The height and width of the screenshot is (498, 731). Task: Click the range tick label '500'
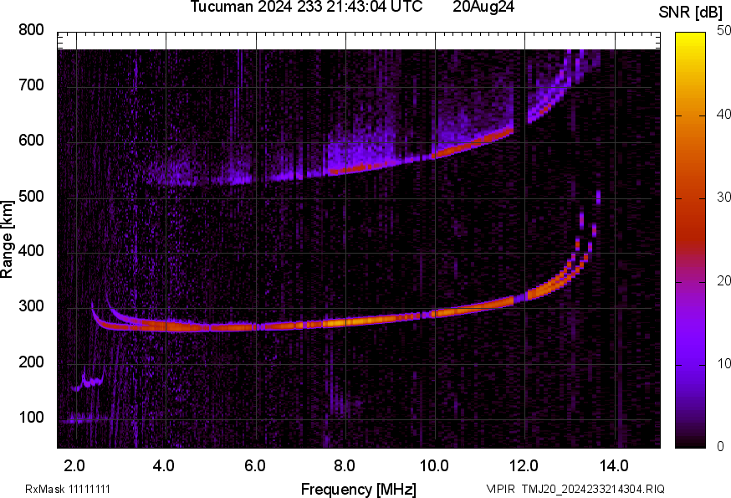31,196
